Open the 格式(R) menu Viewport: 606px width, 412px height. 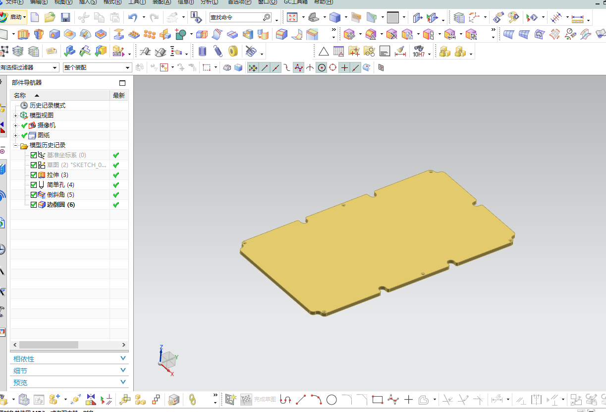coord(112,2)
